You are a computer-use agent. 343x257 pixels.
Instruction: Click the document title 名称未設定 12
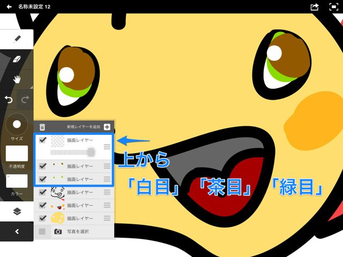point(34,7)
